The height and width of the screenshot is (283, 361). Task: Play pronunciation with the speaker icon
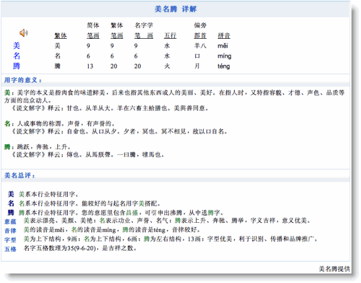[x=24, y=32]
